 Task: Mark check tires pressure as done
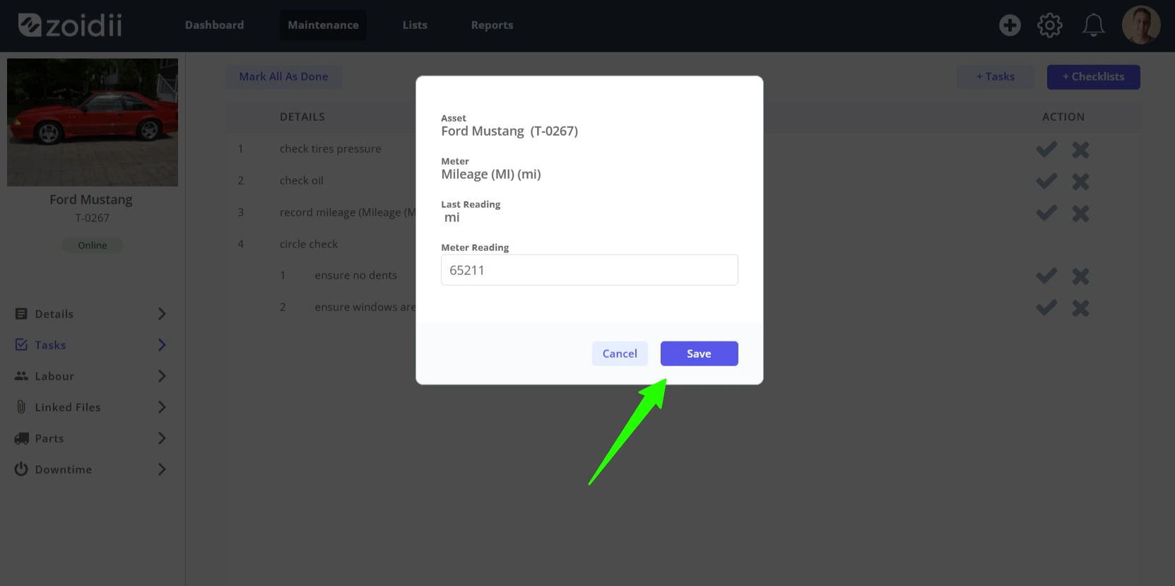tap(1046, 149)
